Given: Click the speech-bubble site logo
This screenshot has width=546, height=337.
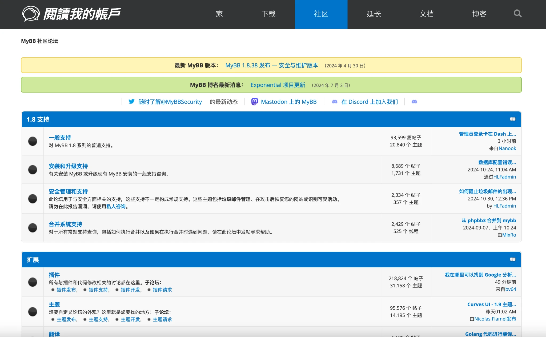Looking at the screenshot, I should tap(31, 14).
